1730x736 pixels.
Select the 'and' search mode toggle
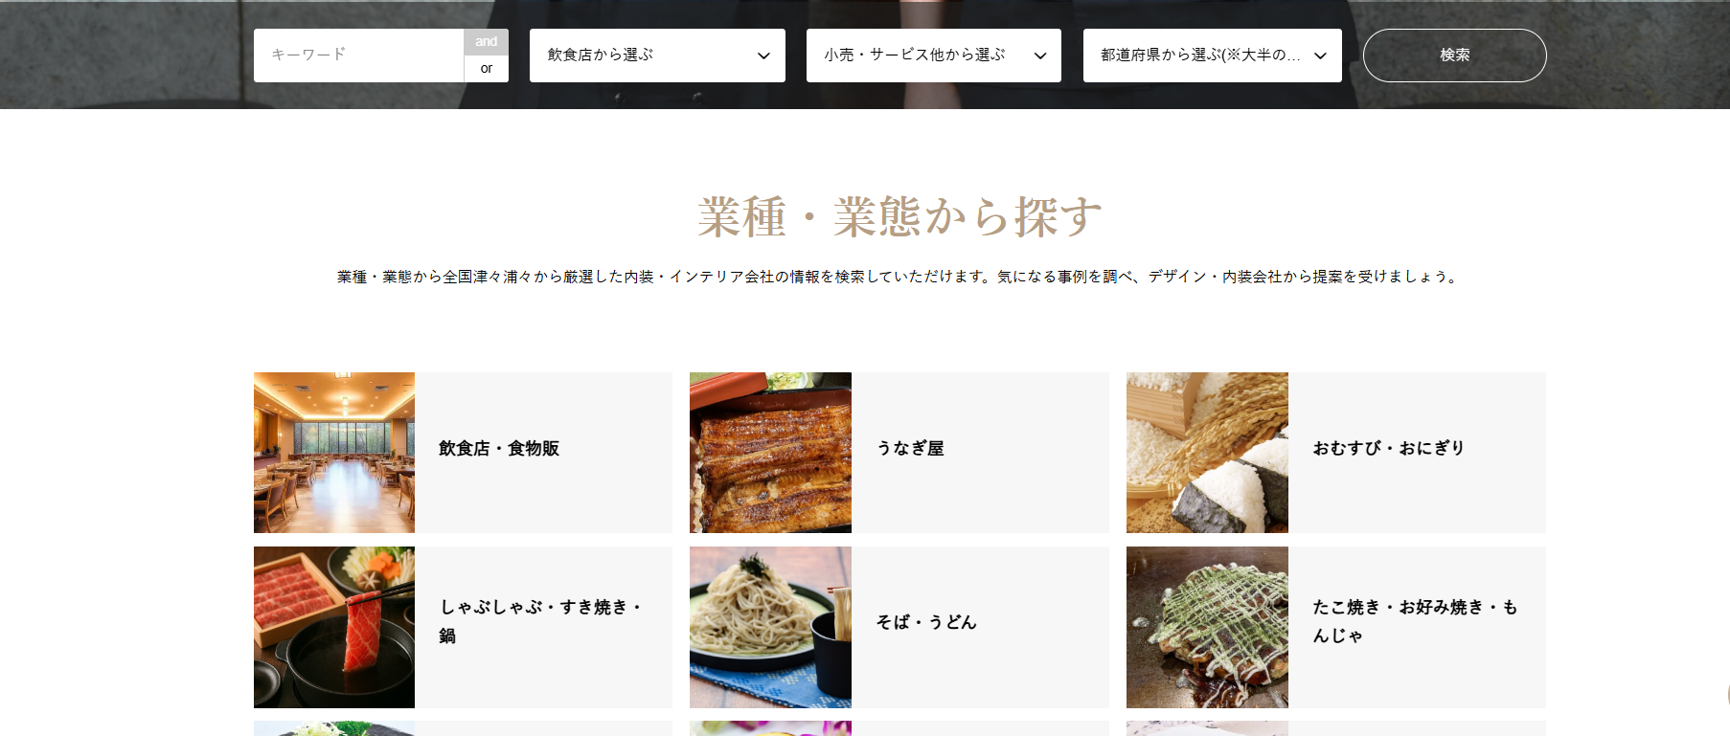click(487, 42)
